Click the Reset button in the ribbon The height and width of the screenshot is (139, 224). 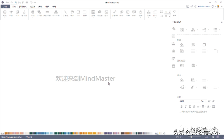pos(174,12)
